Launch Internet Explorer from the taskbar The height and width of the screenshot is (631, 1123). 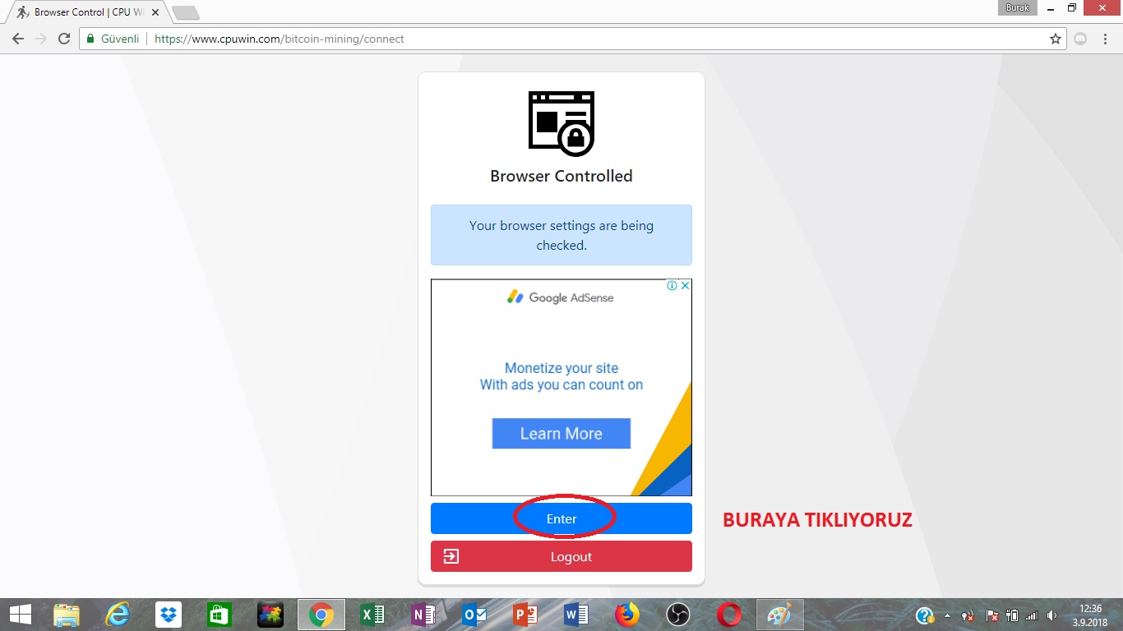tap(118, 615)
